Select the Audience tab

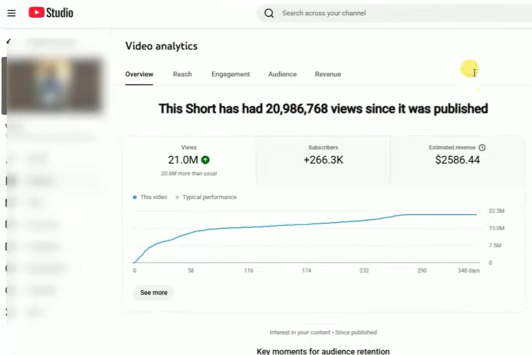point(282,74)
